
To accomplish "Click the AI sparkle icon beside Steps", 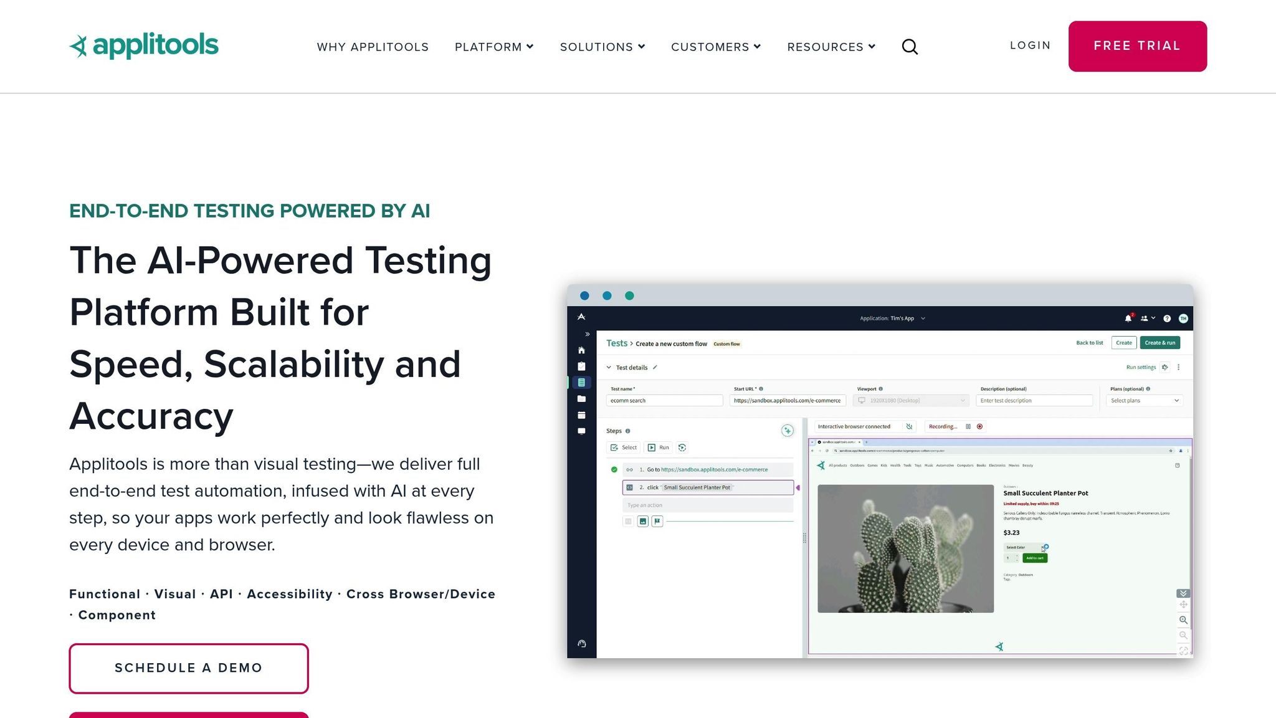I will point(788,431).
